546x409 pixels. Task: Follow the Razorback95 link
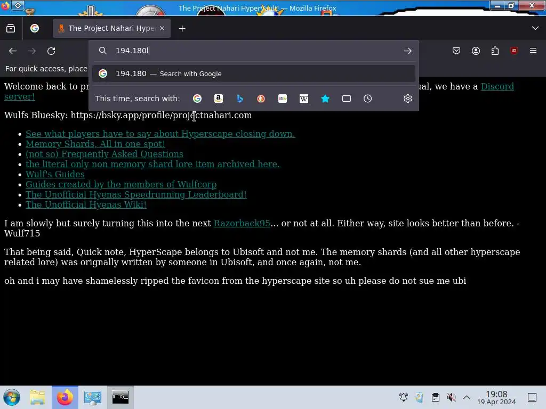242,223
